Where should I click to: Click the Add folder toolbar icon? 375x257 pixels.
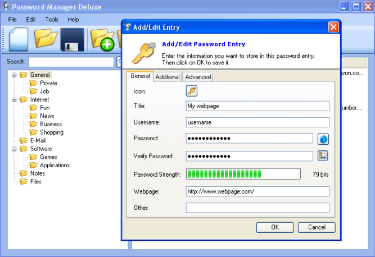pos(102,40)
